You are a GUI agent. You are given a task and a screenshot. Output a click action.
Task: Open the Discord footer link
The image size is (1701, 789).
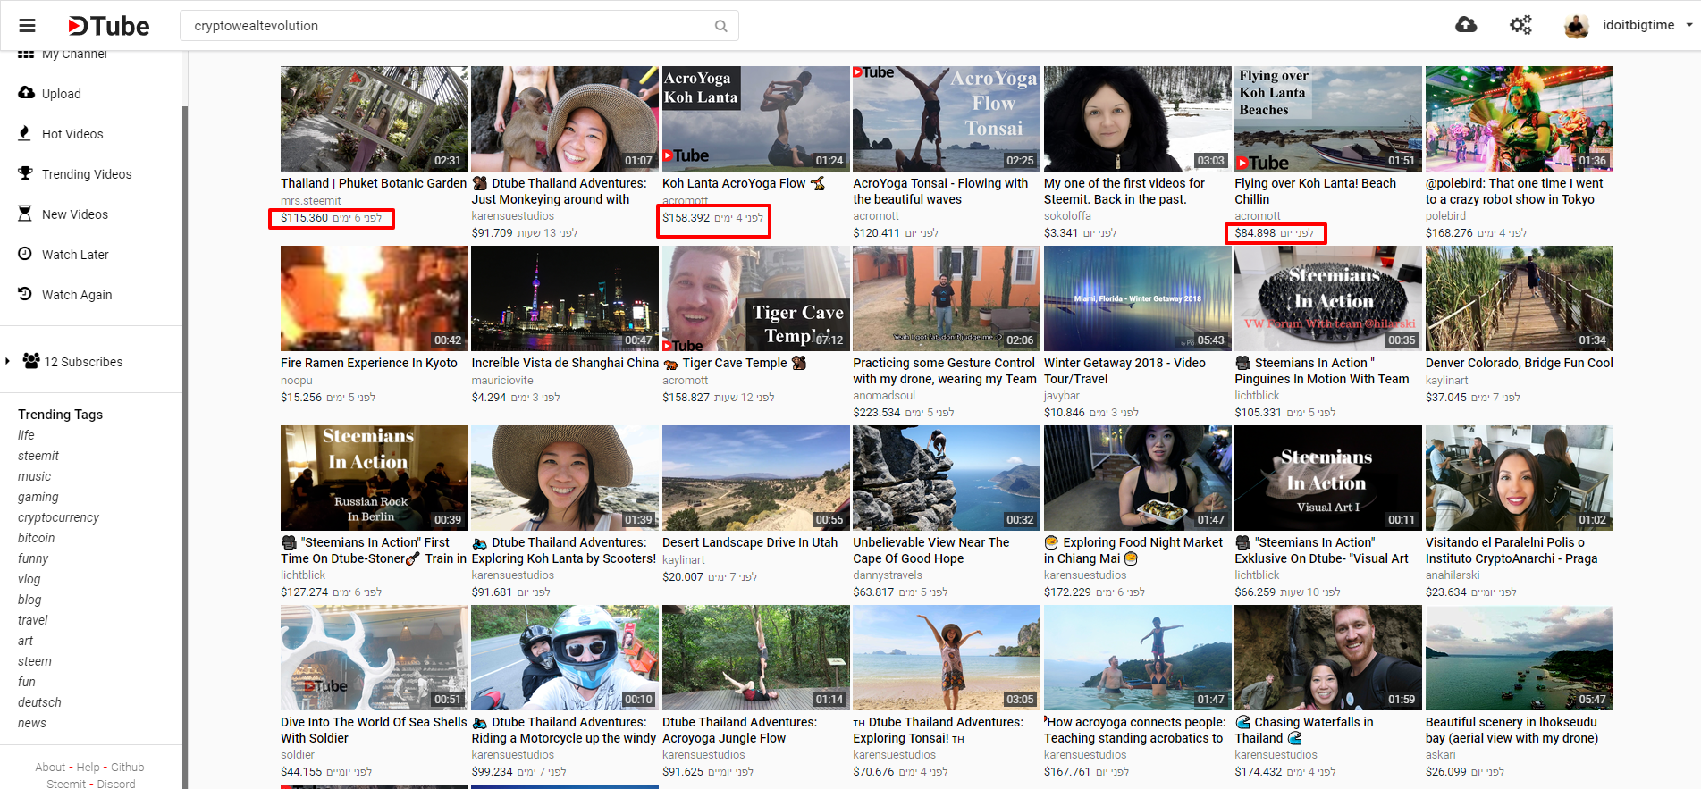click(x=116, y=785)
